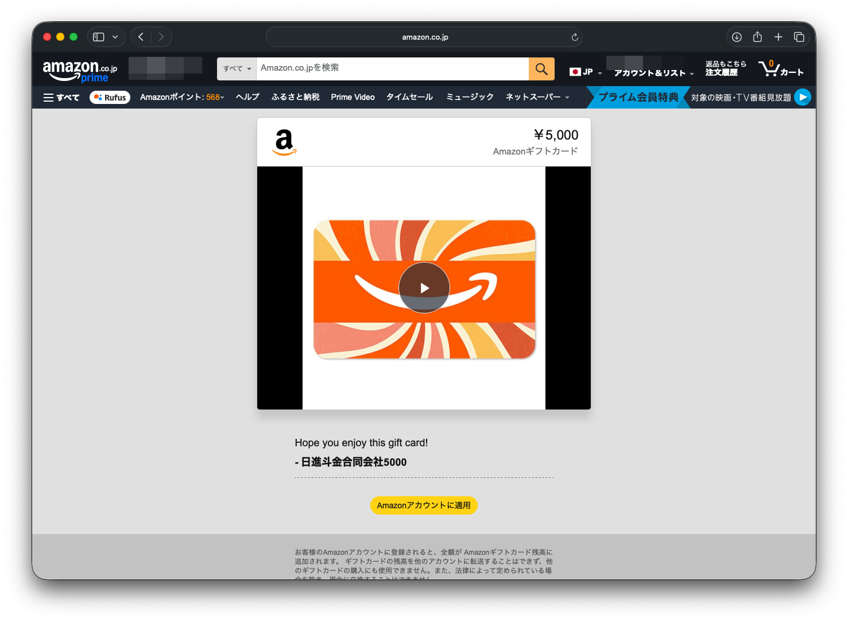Click the orange search magnifier button
The image size is (848, 622).
click(x=541, y=69)
